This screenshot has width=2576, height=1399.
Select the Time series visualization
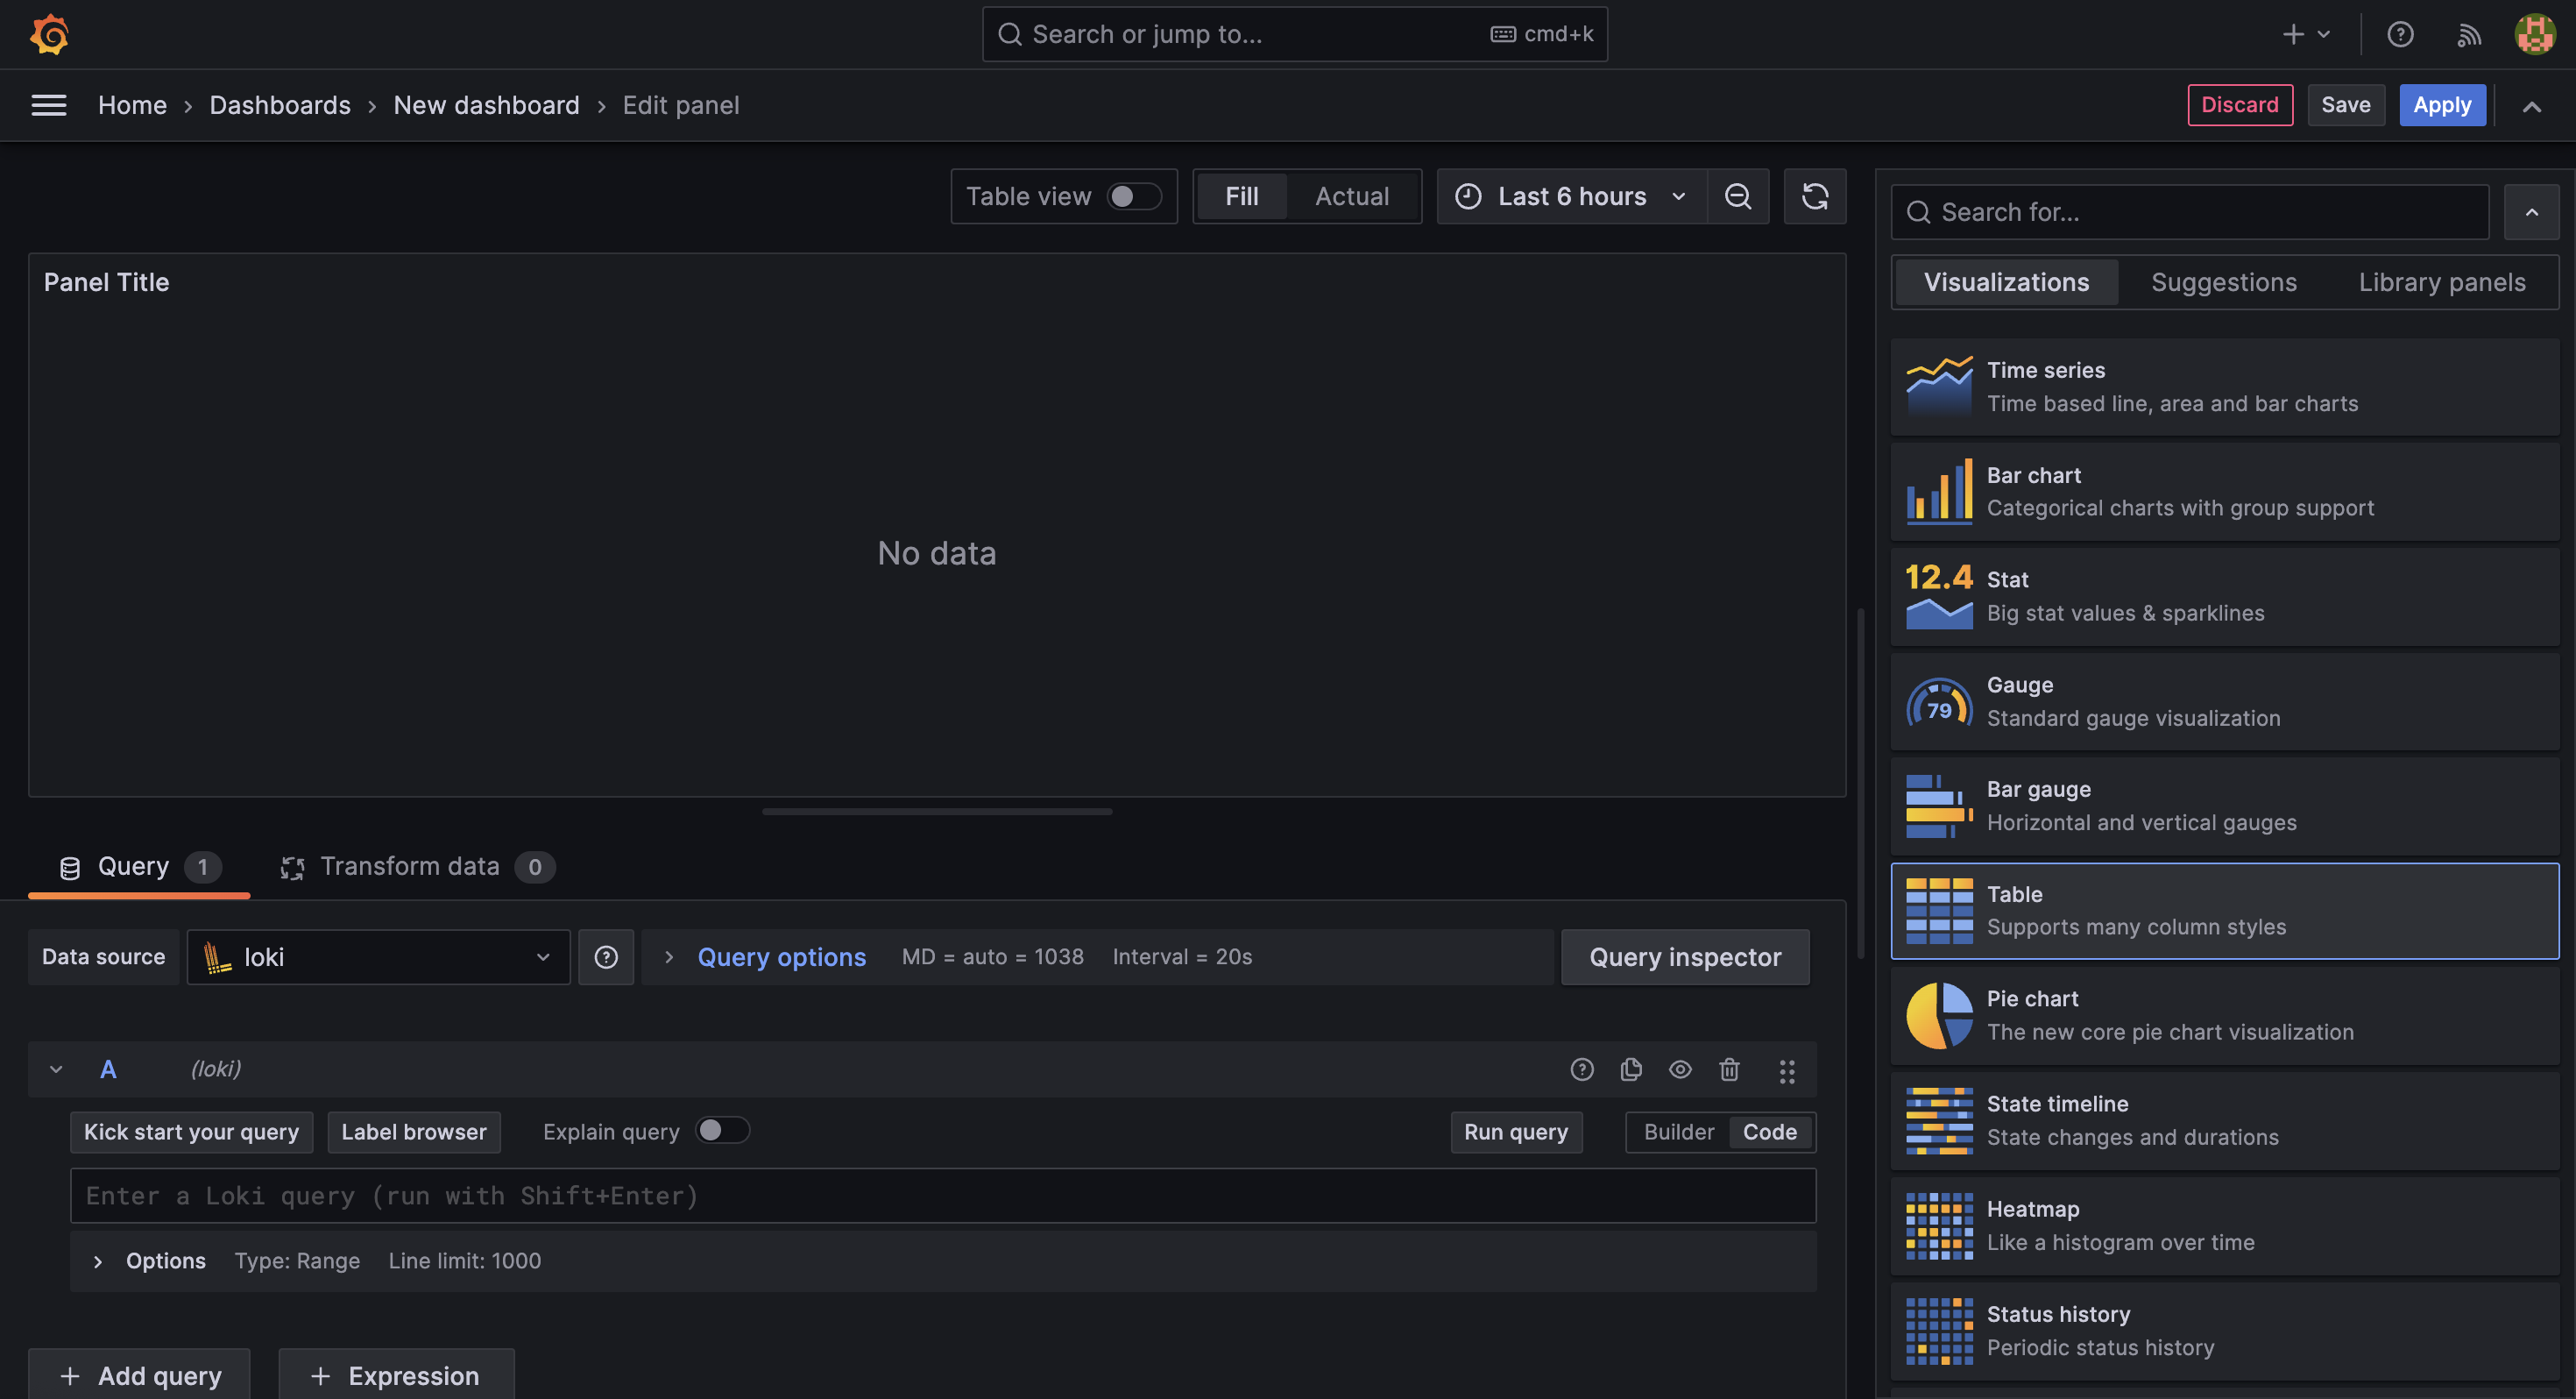2224,387
